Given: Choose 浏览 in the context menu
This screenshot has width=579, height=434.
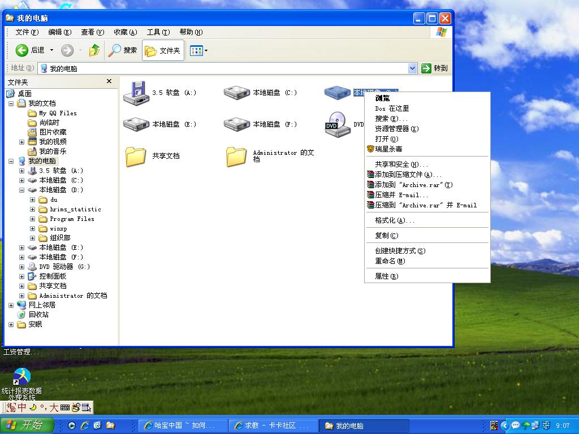Looking at the screenshot, I should click(427, 98).
